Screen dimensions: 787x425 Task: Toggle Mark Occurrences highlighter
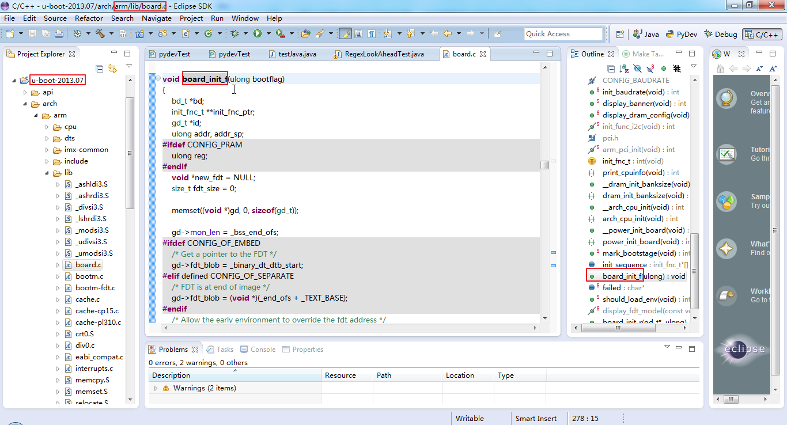coord(346,34)
